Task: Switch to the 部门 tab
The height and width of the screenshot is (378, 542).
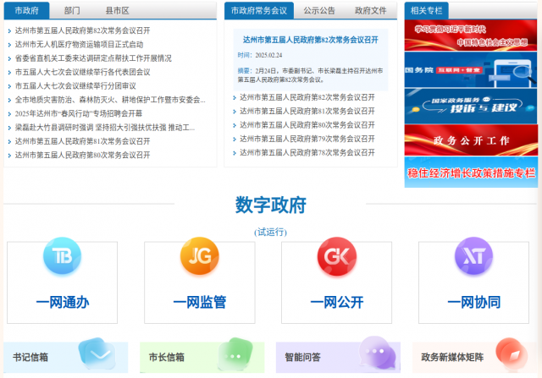Action: click(72, 11)
